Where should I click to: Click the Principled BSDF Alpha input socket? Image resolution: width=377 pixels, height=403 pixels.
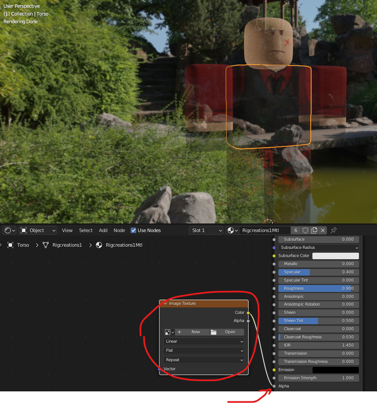point(274,386)
